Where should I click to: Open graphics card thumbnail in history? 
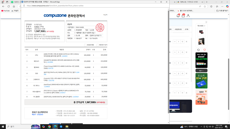[x=201, y=32]
